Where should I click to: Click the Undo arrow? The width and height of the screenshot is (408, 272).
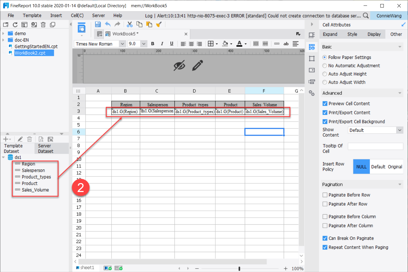pos(108,24)
